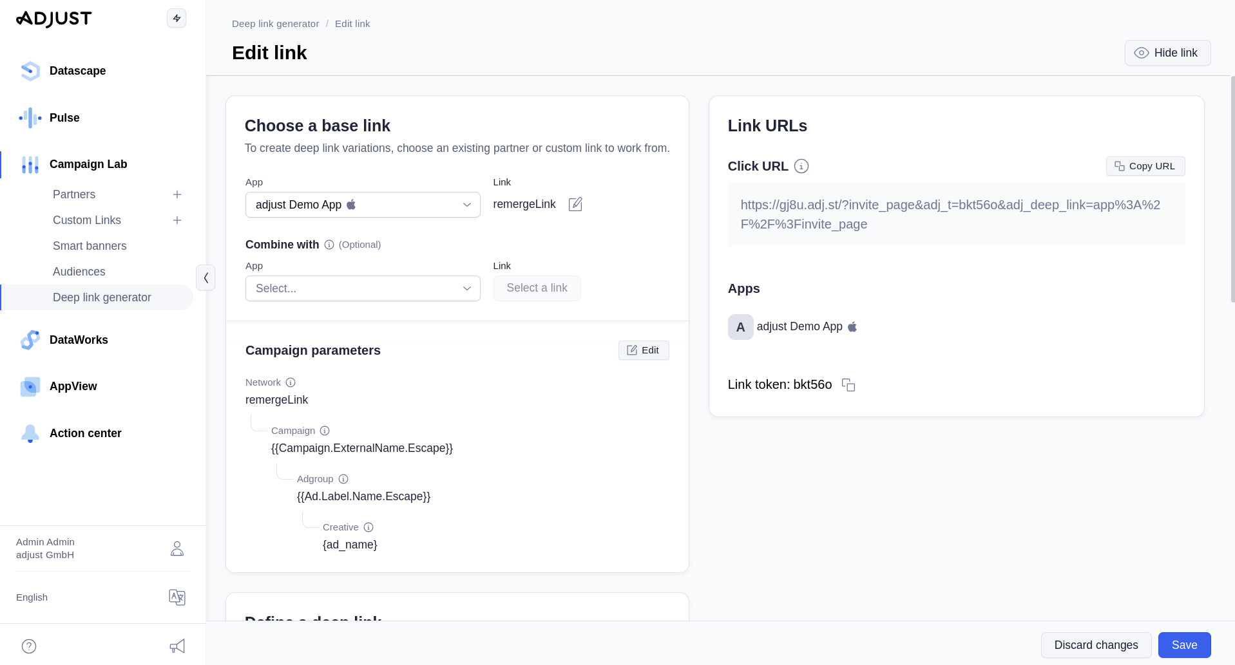Click the Campaign Lab sliders icon
This screenshot has width=1235, height=665.
(30, 165)
